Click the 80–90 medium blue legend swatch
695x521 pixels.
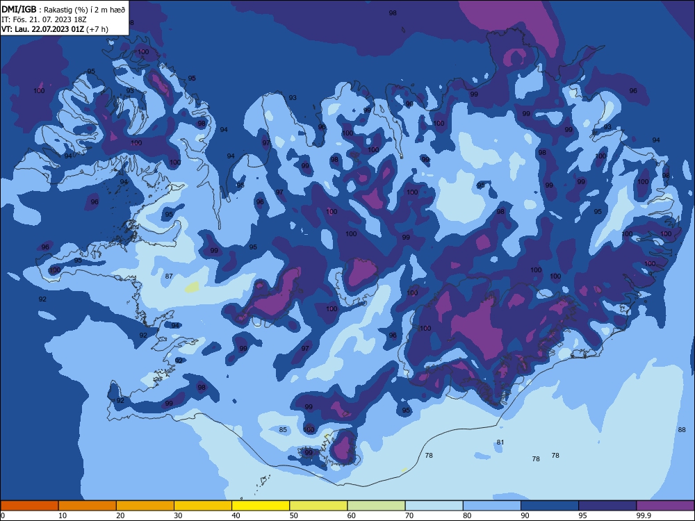(492, 506)
